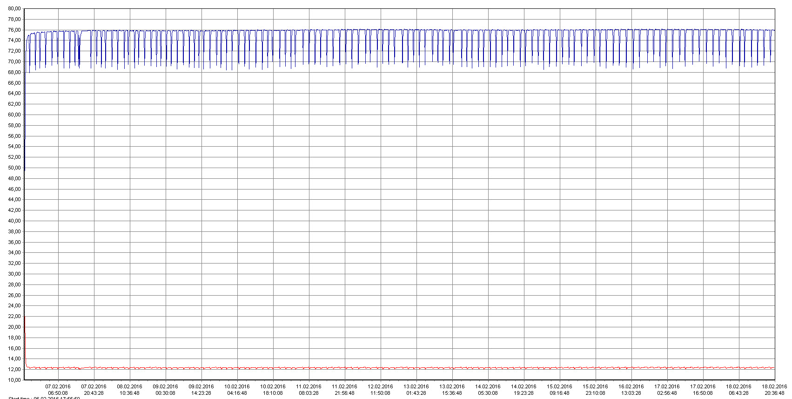Click the x-axis time label 04:16:48
Screen dimensions: 792x399
(237, 393)
